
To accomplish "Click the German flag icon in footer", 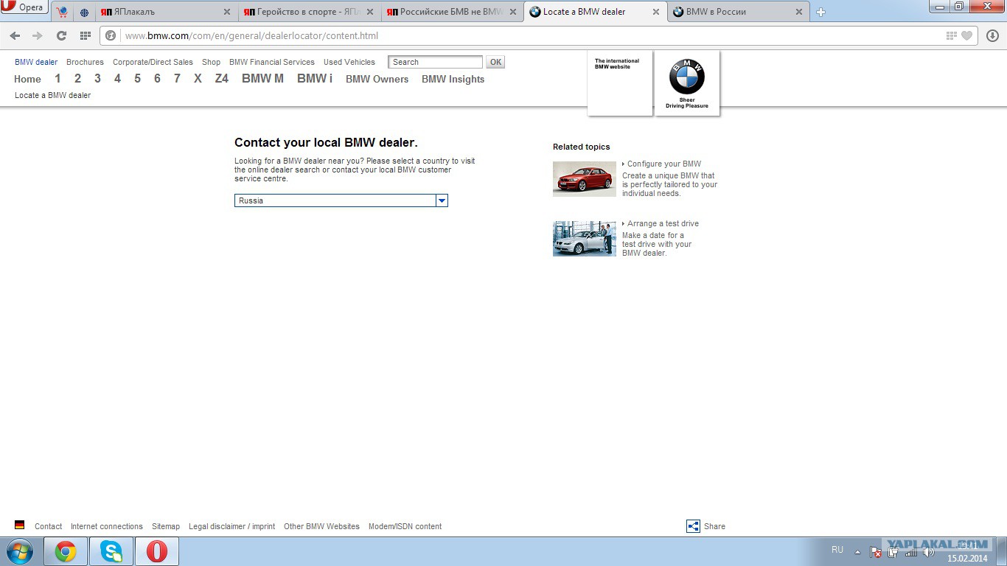I will click(x=20, y=525).
